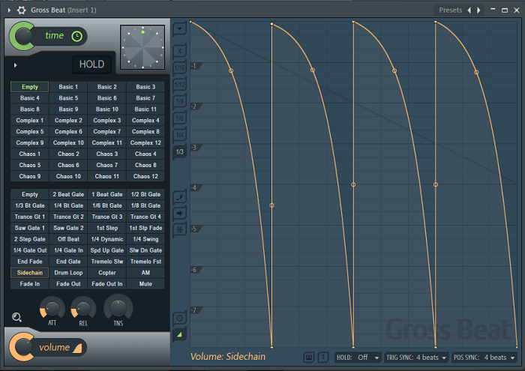Click the freeze snowflake button

(180, 229)
